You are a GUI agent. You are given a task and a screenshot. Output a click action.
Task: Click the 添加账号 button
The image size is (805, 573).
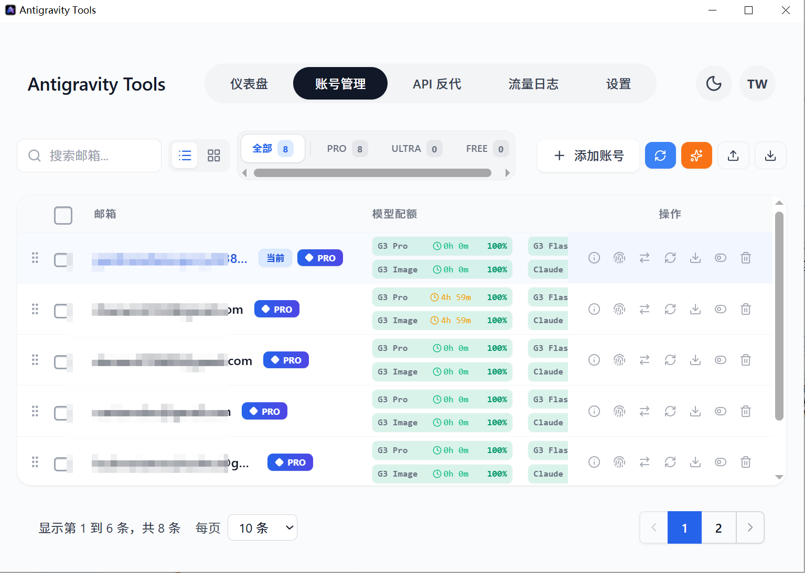588,156
